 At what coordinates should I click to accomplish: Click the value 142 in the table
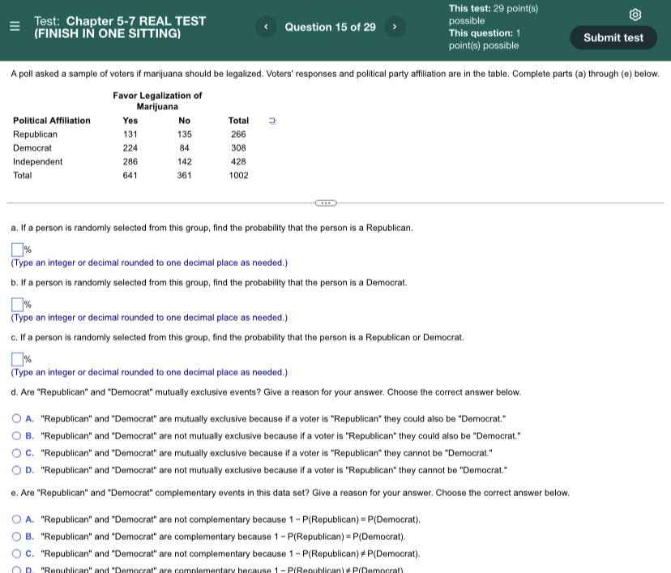tap(185, 162)
